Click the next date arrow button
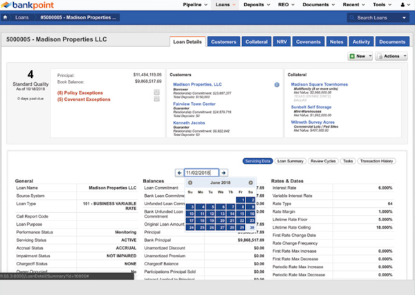The height and width of the screenshot is (295, 415). (x=224, y=173)
